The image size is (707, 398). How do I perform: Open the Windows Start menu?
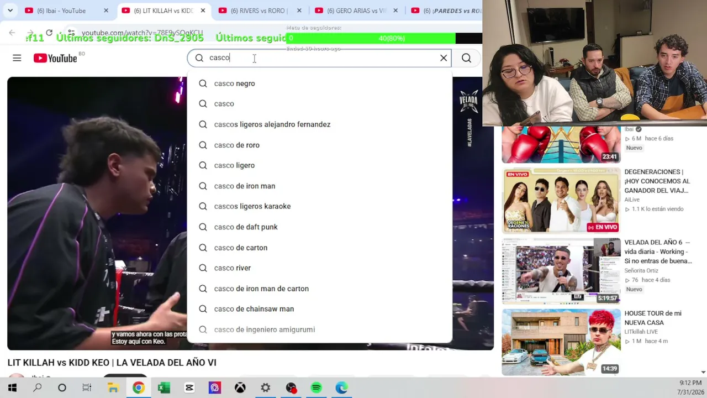tap(12, 388)
